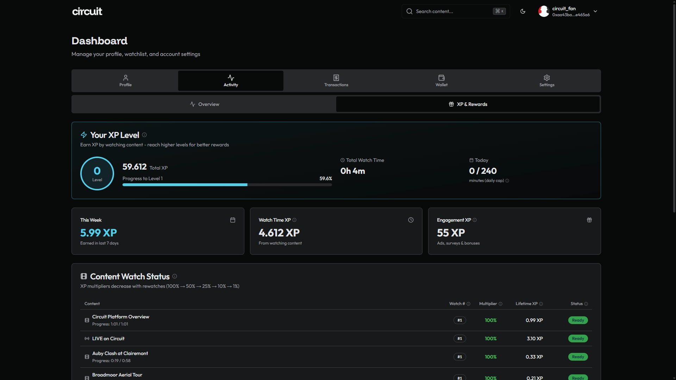The width and height of the screenshot is (676, 380).
Task: Open the Settings gear tab
Action: coord(546,81)
